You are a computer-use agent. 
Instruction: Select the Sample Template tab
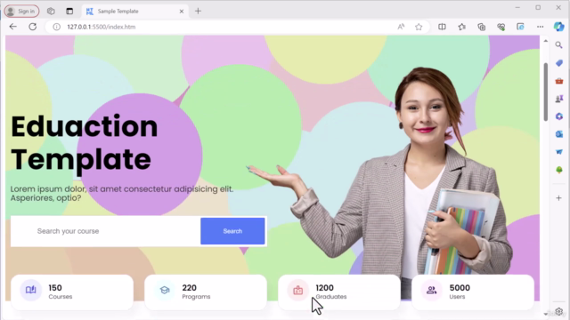[x=134, y=12]
